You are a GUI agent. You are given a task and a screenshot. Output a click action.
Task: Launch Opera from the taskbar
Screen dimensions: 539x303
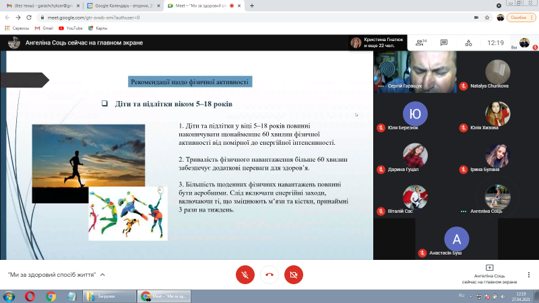click(30, 296)
